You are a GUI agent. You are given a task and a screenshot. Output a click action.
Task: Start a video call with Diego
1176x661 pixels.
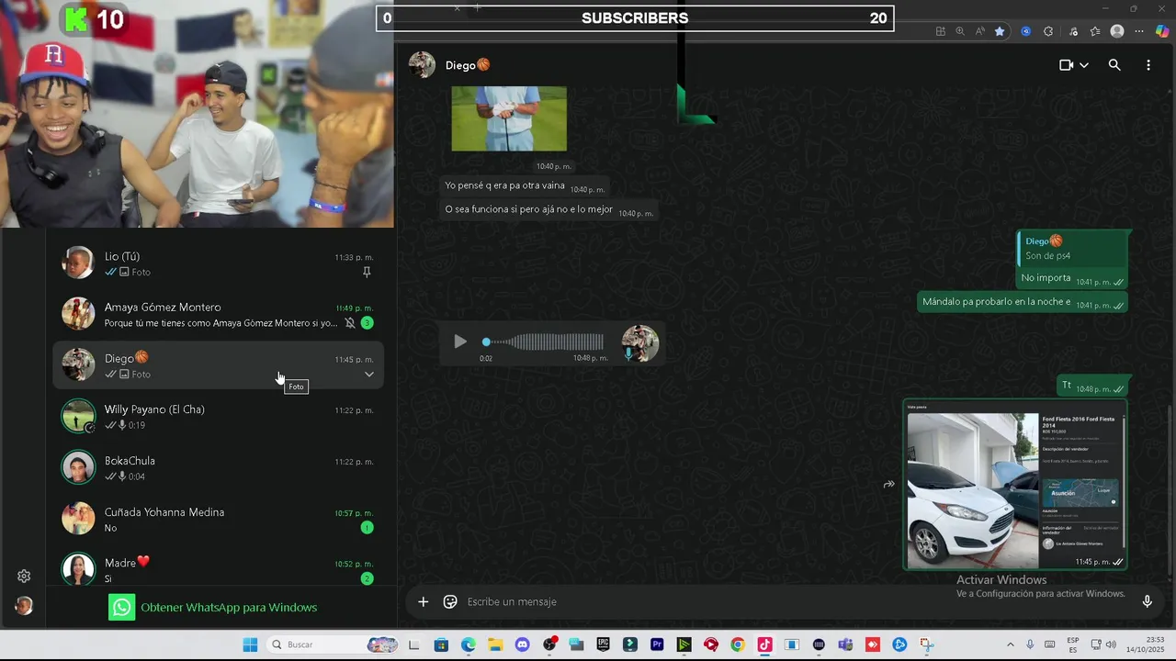click(1066, 65)
